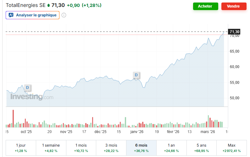Choose the 1 an time range

pos(171,148)
